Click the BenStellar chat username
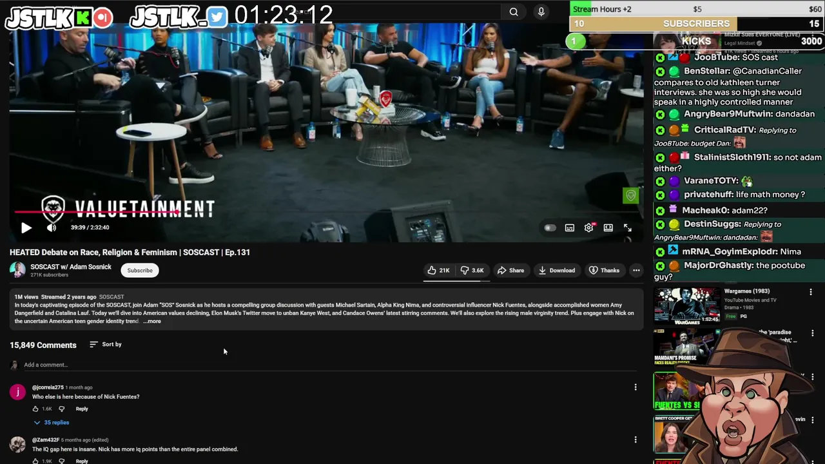Image resolution: width=825 pixels, height=464 pixels. tap(706, 71)
